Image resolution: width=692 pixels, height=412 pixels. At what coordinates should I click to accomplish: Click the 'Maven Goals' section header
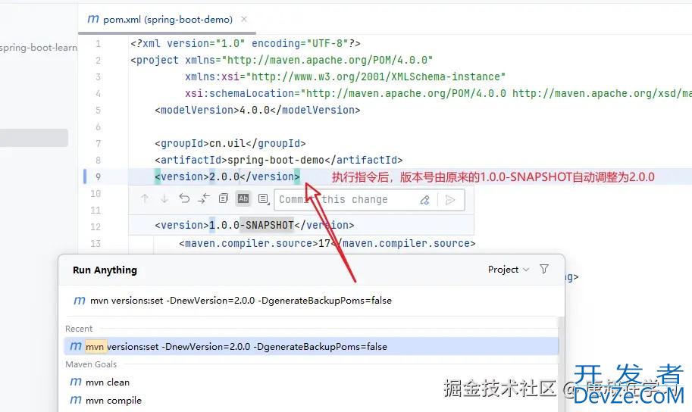91,364
